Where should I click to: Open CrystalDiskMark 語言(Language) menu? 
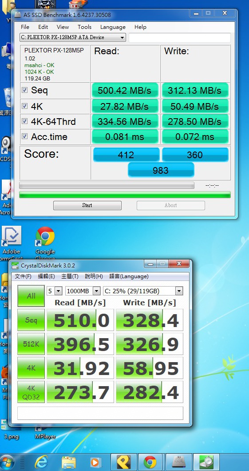pyautogui.click(x=129, y=276)
